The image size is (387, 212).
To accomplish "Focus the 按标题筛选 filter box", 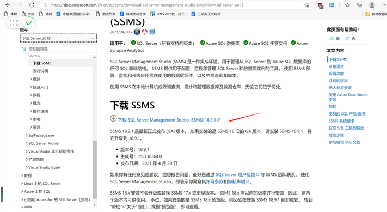I will 58,49.
